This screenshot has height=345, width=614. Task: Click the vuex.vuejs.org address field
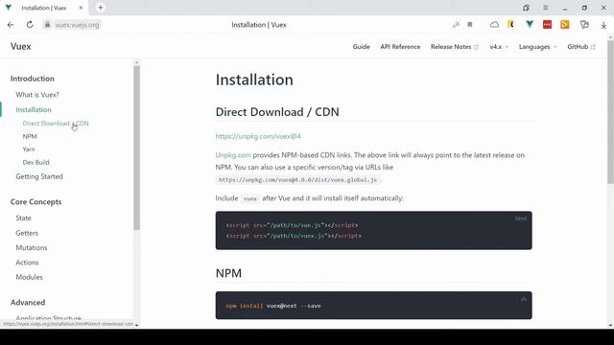(77, 25)
